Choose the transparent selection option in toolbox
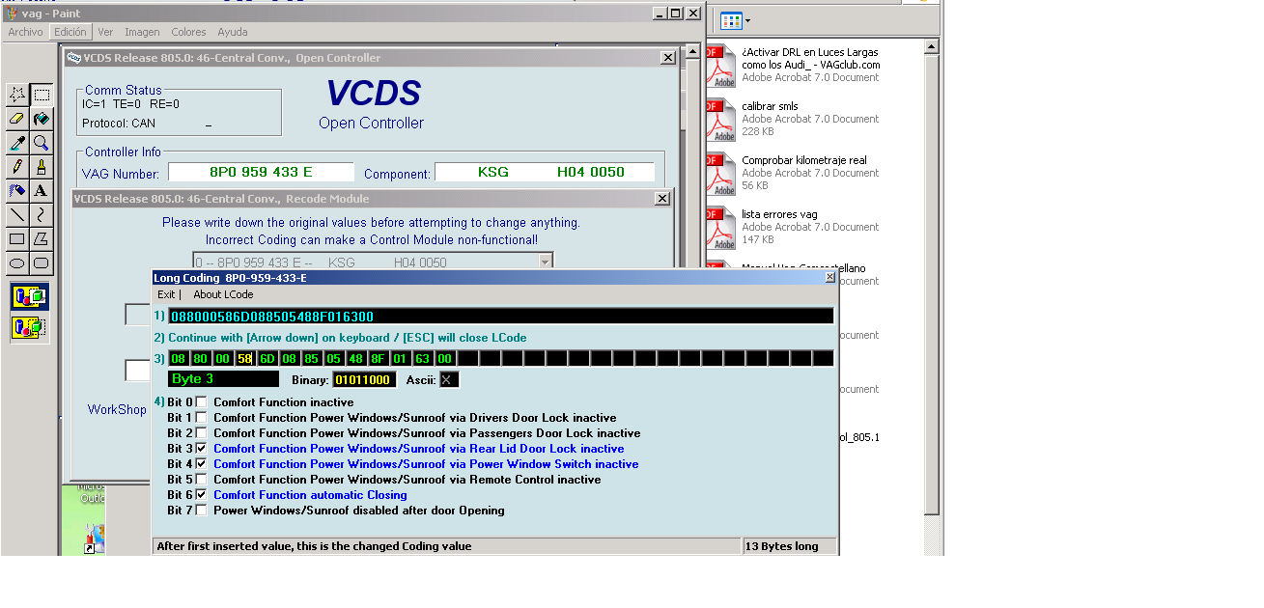1264x608 pixels. pos(29,327)
